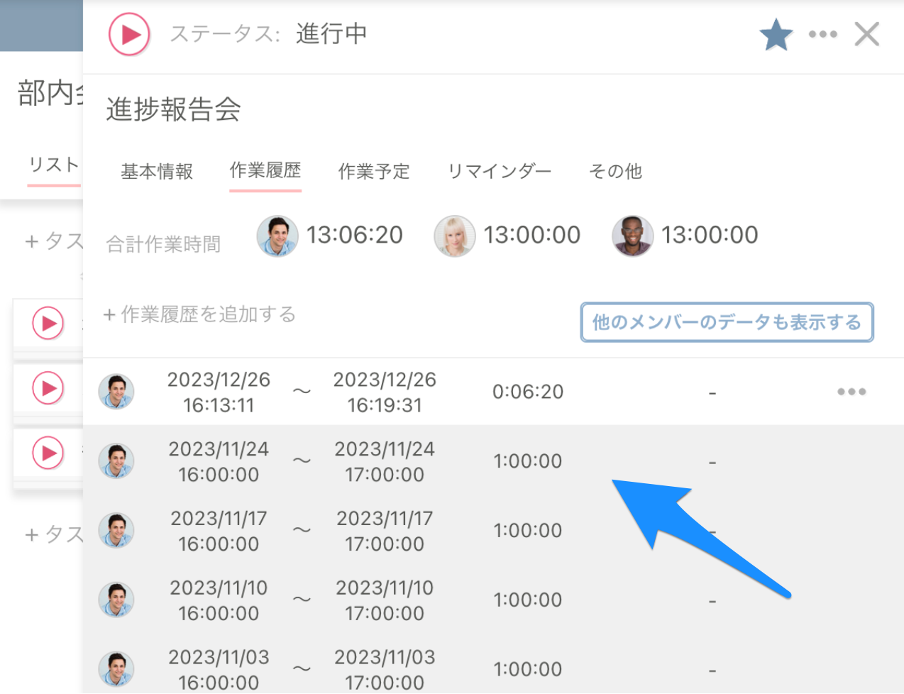This screenshot has height=694, width=904.
Task: Open options for the 2023/12/26 work entry
Action: pos(851,391)
